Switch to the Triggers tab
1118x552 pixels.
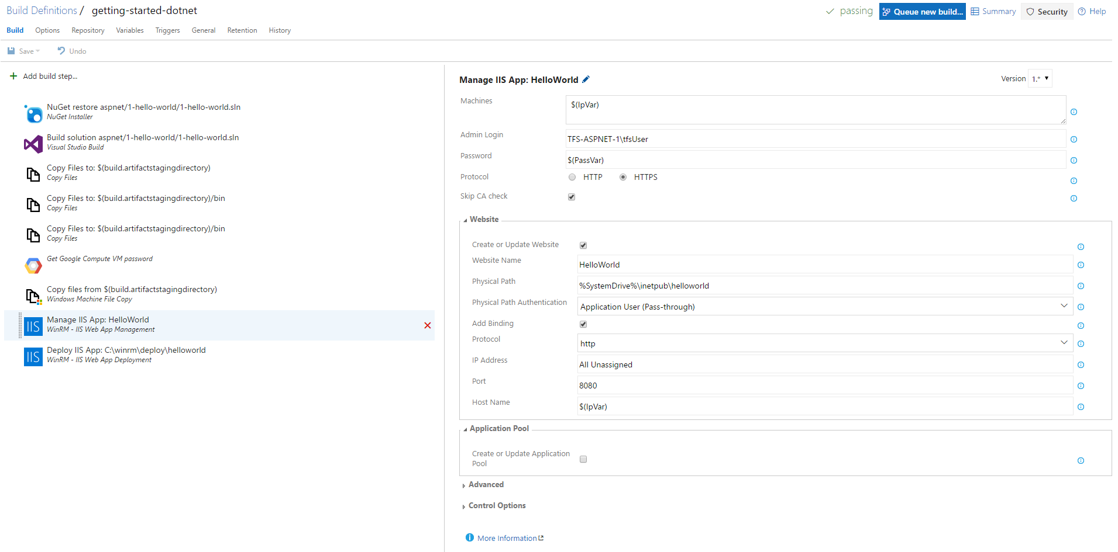point(167,30)
